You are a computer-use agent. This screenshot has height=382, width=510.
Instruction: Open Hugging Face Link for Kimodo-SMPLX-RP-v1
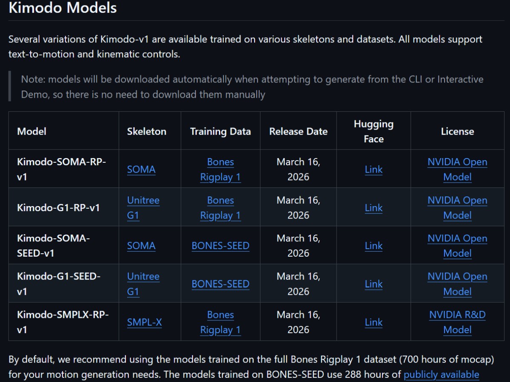[374, 322]
